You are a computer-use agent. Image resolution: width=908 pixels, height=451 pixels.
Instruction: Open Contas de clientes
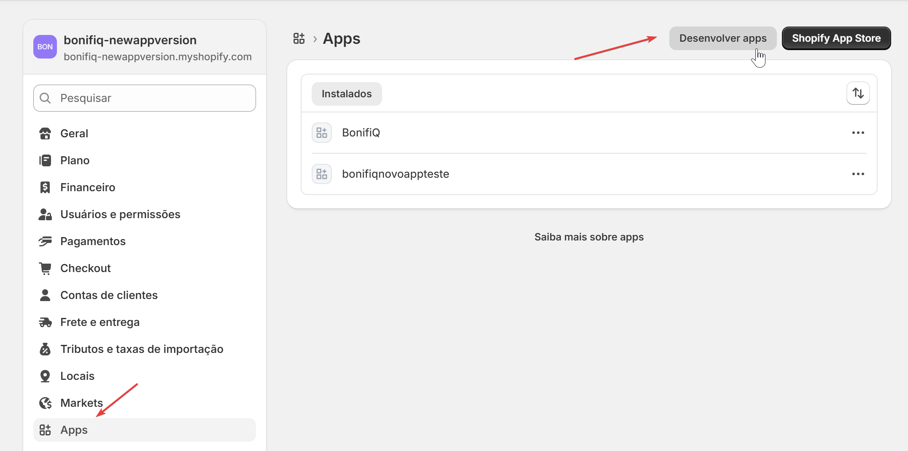point(145,295)
